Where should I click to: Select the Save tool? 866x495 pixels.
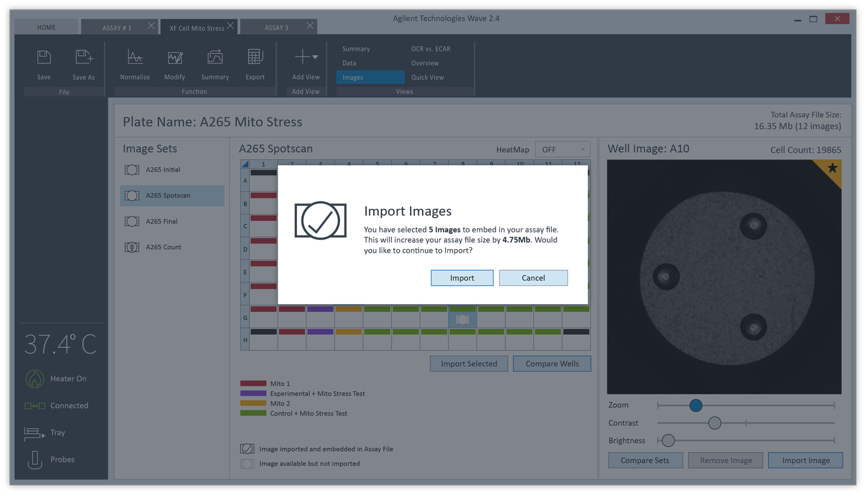(43, 62)
